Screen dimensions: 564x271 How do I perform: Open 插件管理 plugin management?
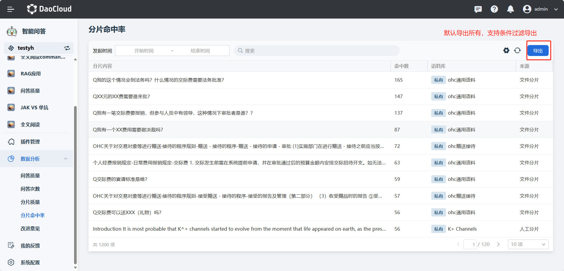pyautogui.click(x=30, y=142)
